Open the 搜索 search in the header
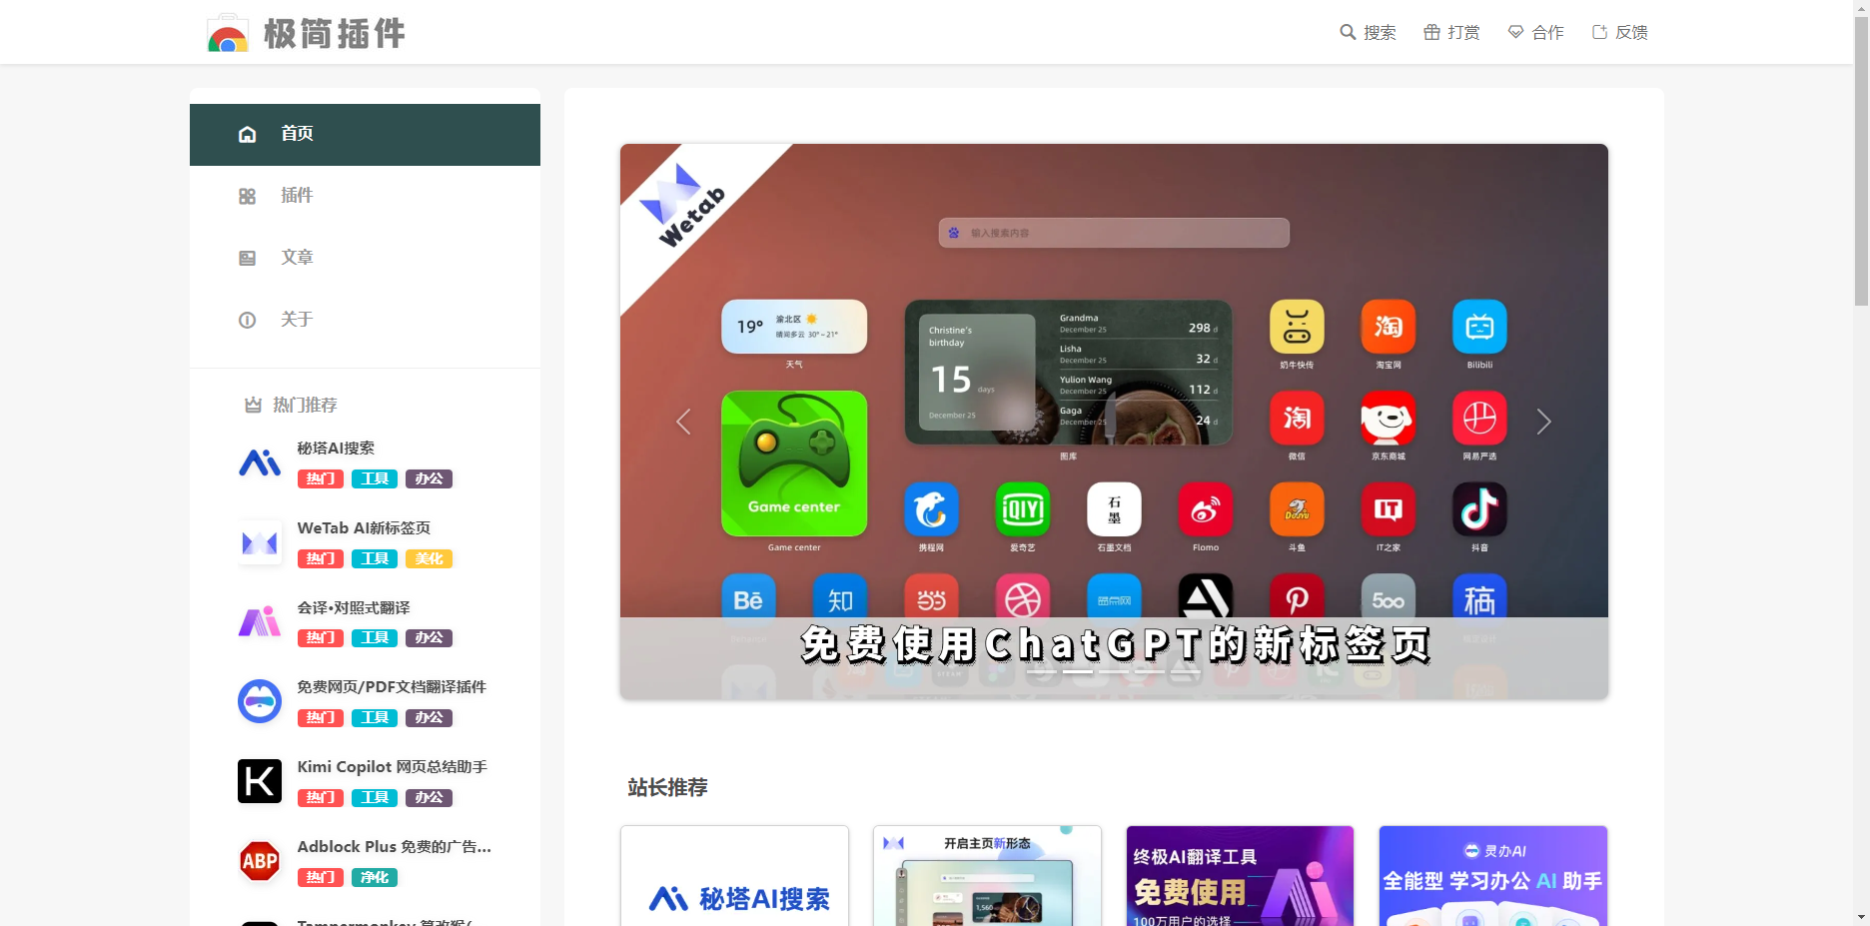1870x926 pixels. tap(1368, 32)
